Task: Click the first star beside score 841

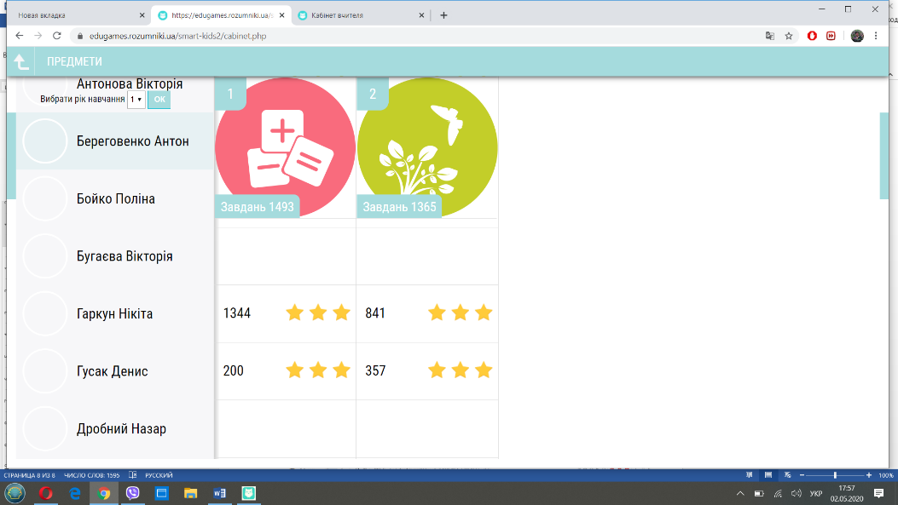Action: click(x=437, y=313)
